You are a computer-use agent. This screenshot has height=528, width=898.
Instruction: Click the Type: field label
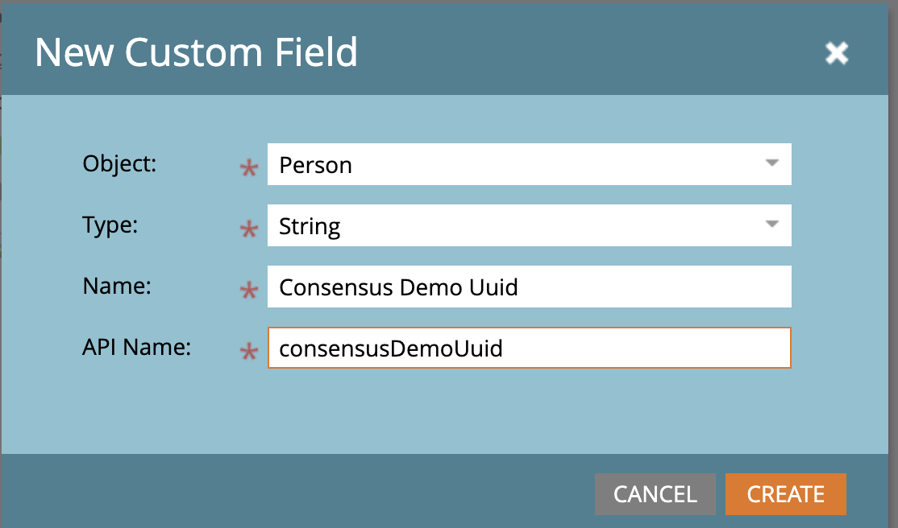coord(110,225)
